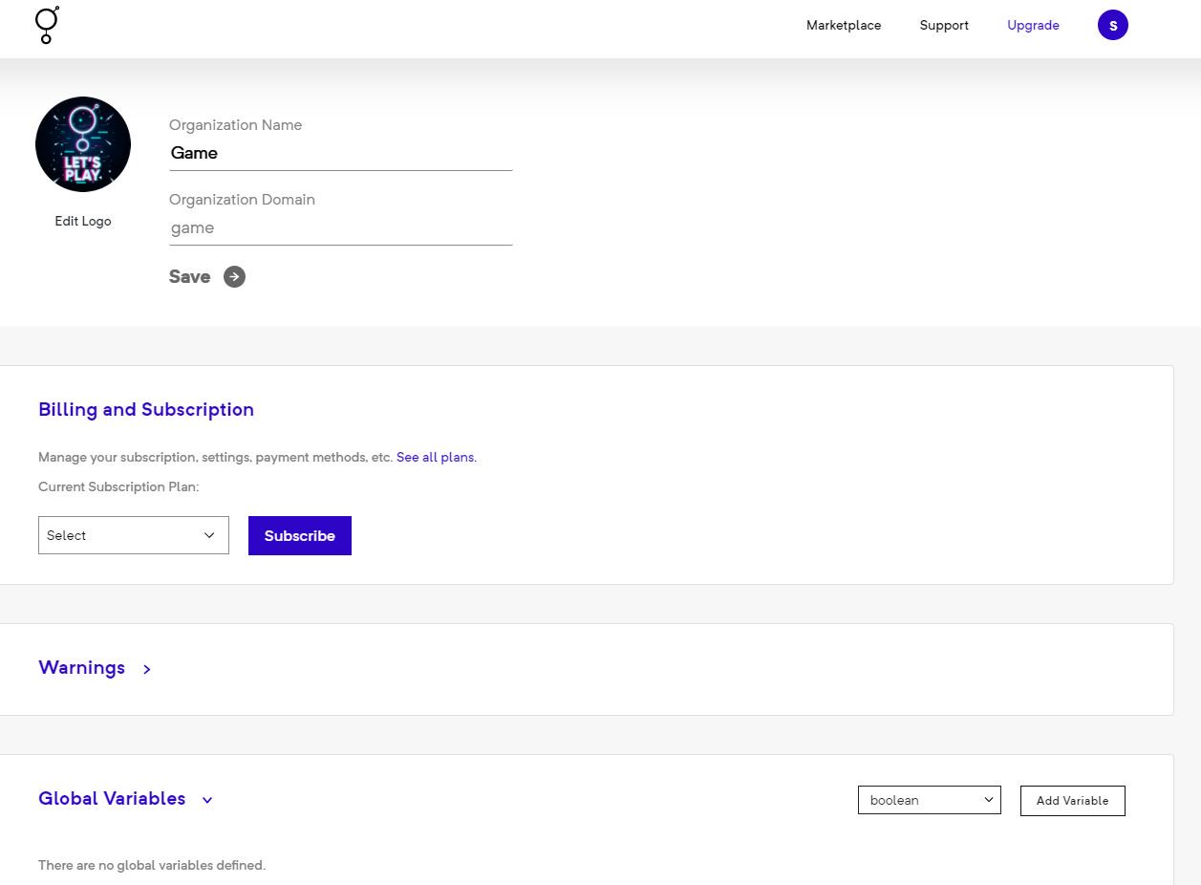The image size is (1201, 885).
Task: Open the See all plans link
Action: pos(435,458)
